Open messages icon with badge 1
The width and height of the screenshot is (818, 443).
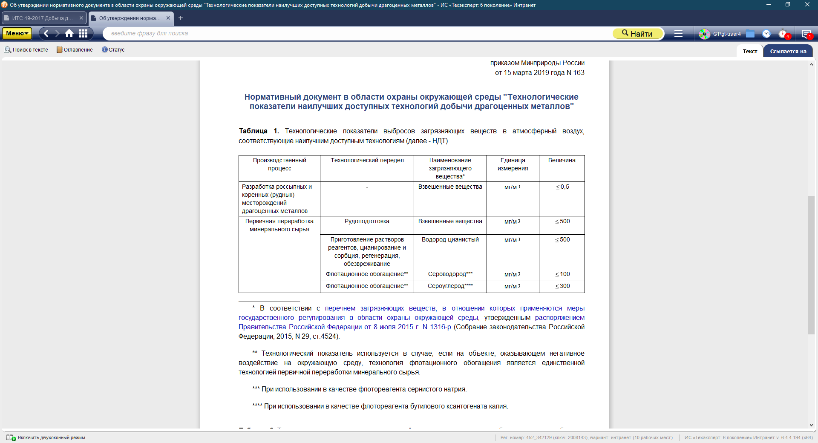[806, 34]
